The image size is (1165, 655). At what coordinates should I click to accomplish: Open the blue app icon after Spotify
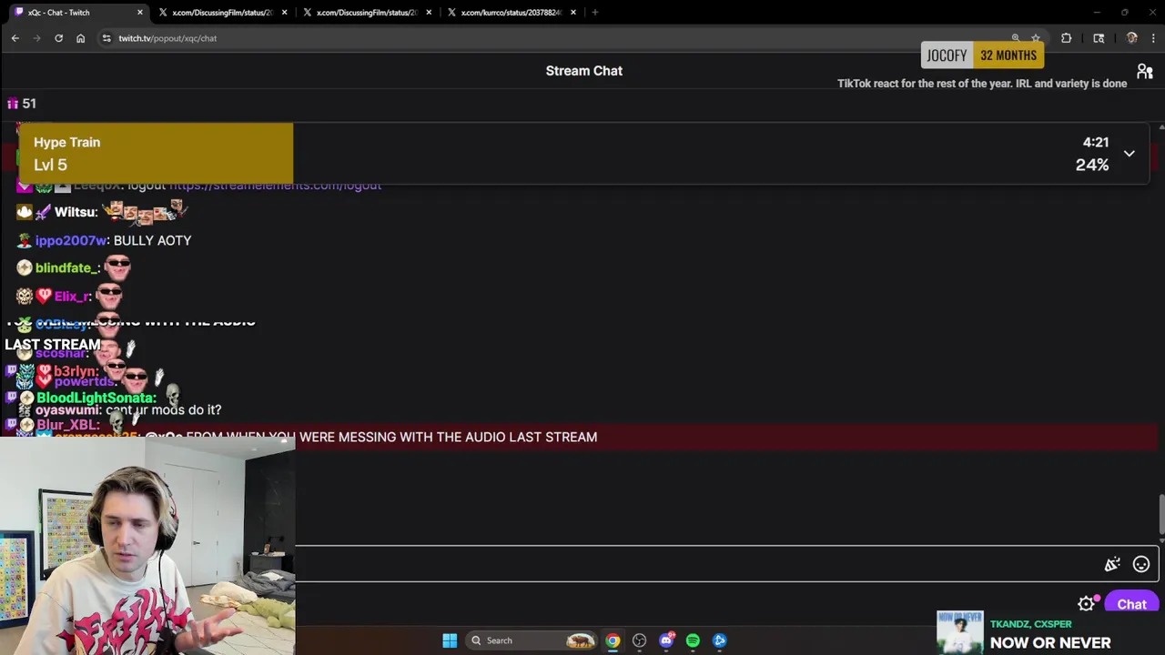tap(720, 640)
